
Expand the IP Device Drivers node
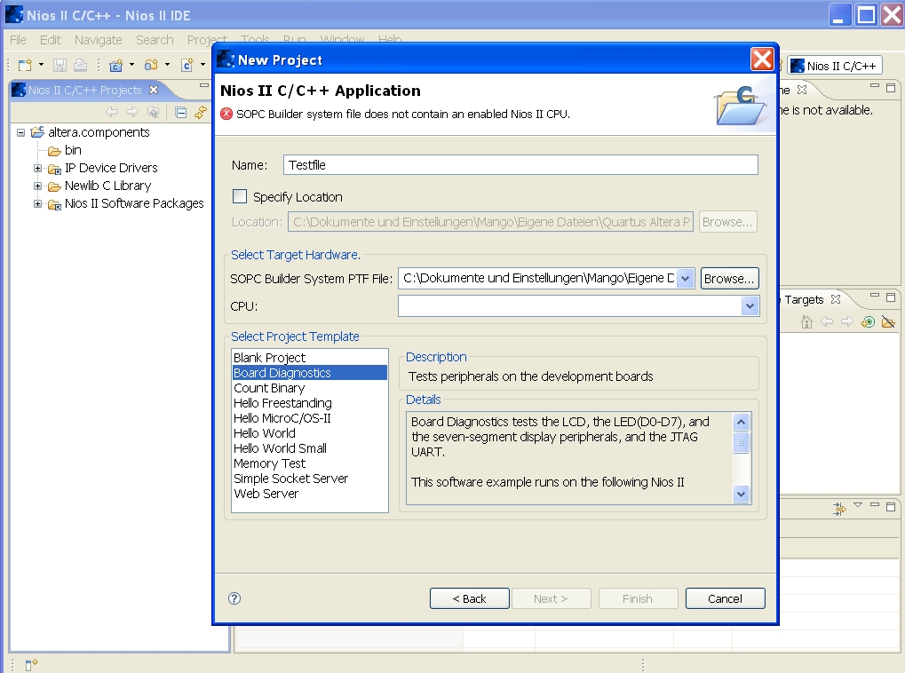click(x=37, y=169)
